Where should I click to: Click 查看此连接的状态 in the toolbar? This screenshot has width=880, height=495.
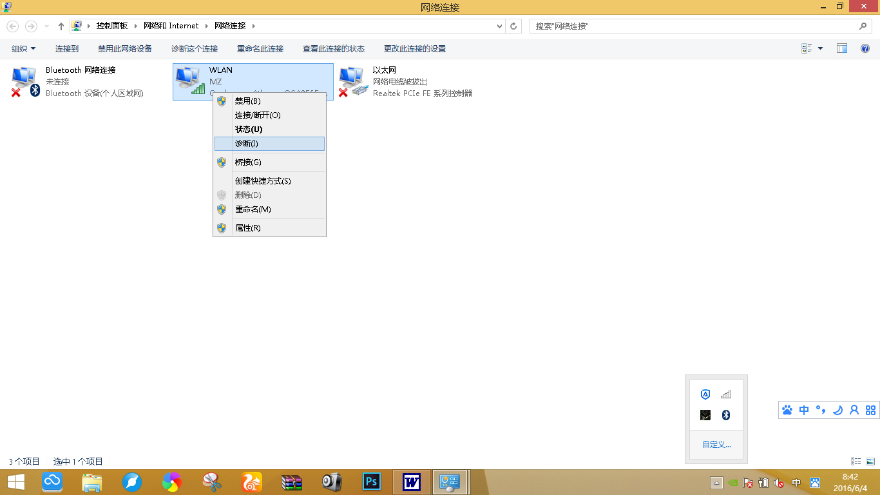click(x=332, y=48)
